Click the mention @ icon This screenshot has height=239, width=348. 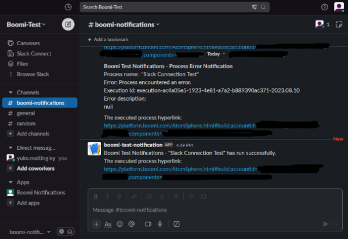click(x=132, y=224)
